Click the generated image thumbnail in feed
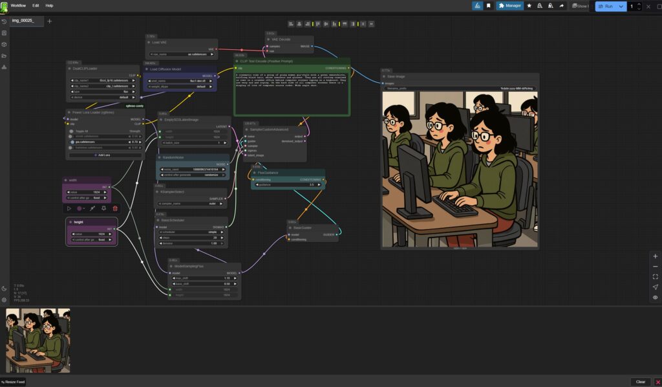Screen dimensions: 662x387 pos(38,340)
